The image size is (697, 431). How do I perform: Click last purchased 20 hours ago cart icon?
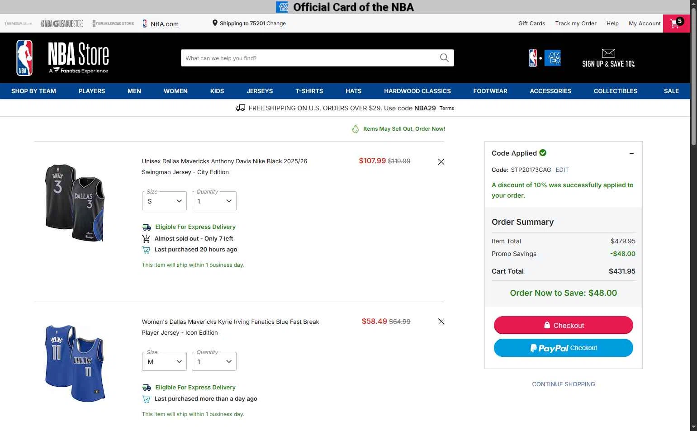pyautogui.click(x=146, y=250)
